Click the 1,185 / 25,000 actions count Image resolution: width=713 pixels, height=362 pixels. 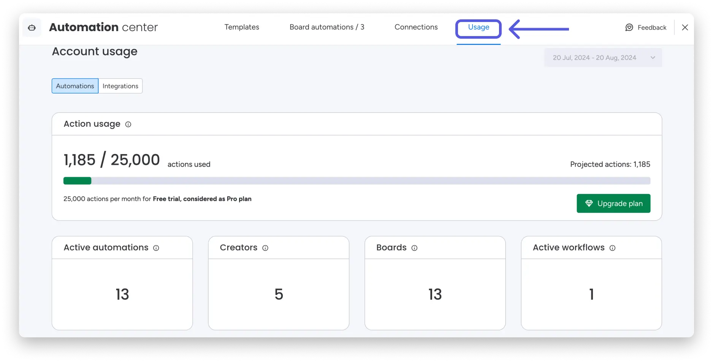(x=112, y=160)
